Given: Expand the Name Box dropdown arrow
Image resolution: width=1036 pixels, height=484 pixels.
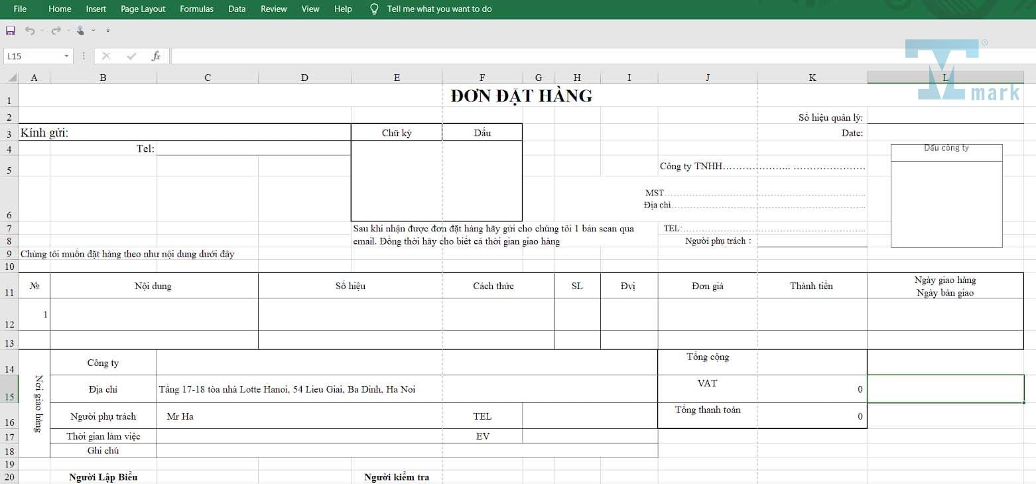Looking at the screenshot, I should click(66, 56).
